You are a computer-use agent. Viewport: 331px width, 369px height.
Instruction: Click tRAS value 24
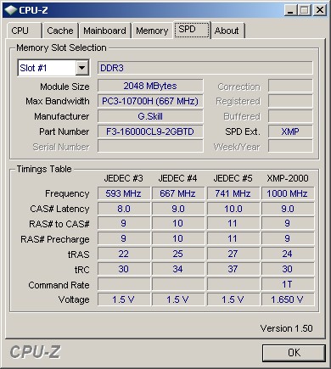click(x=288, y=254)
